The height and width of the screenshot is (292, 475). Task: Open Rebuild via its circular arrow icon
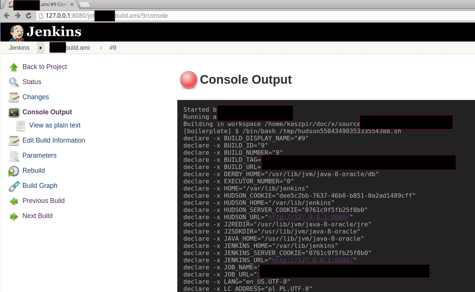pos(14,171)
